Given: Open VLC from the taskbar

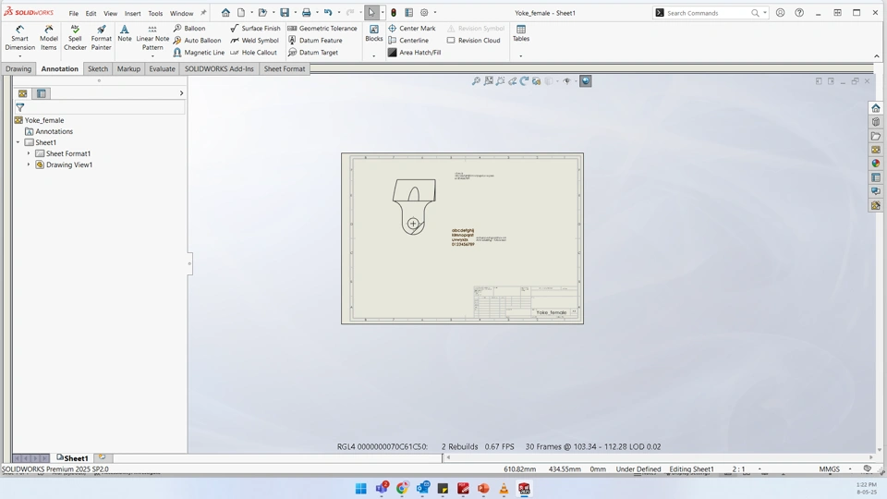Looking at the screenshot, I should [504, 489].
